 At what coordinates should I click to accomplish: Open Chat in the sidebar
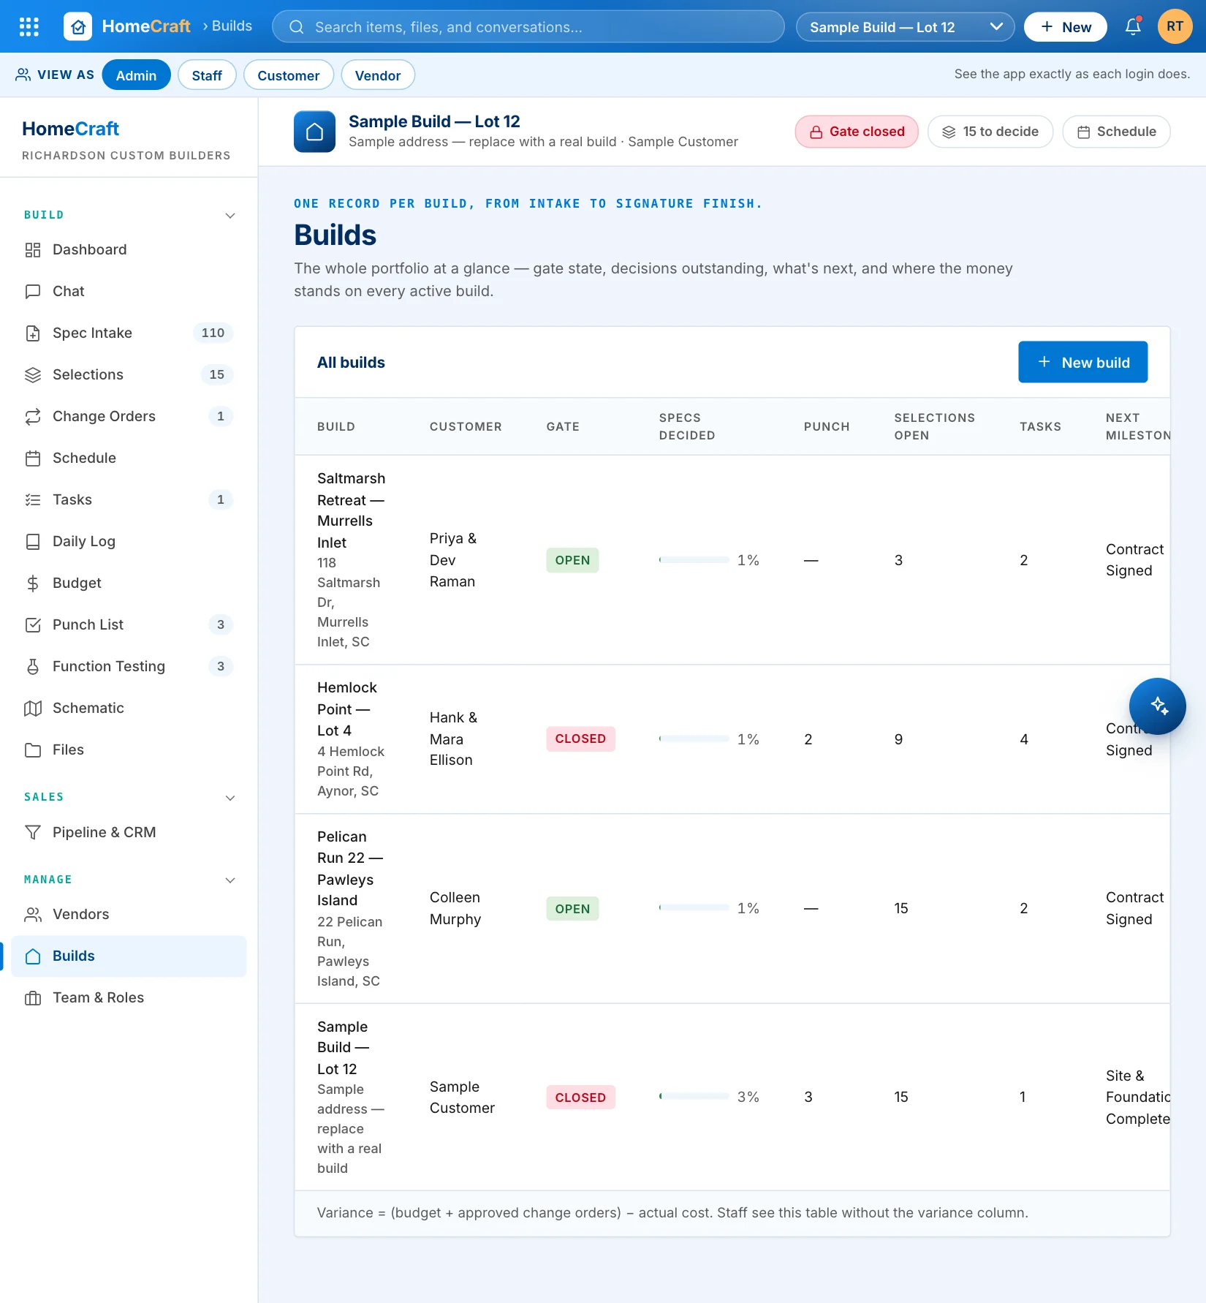(129, 292)
